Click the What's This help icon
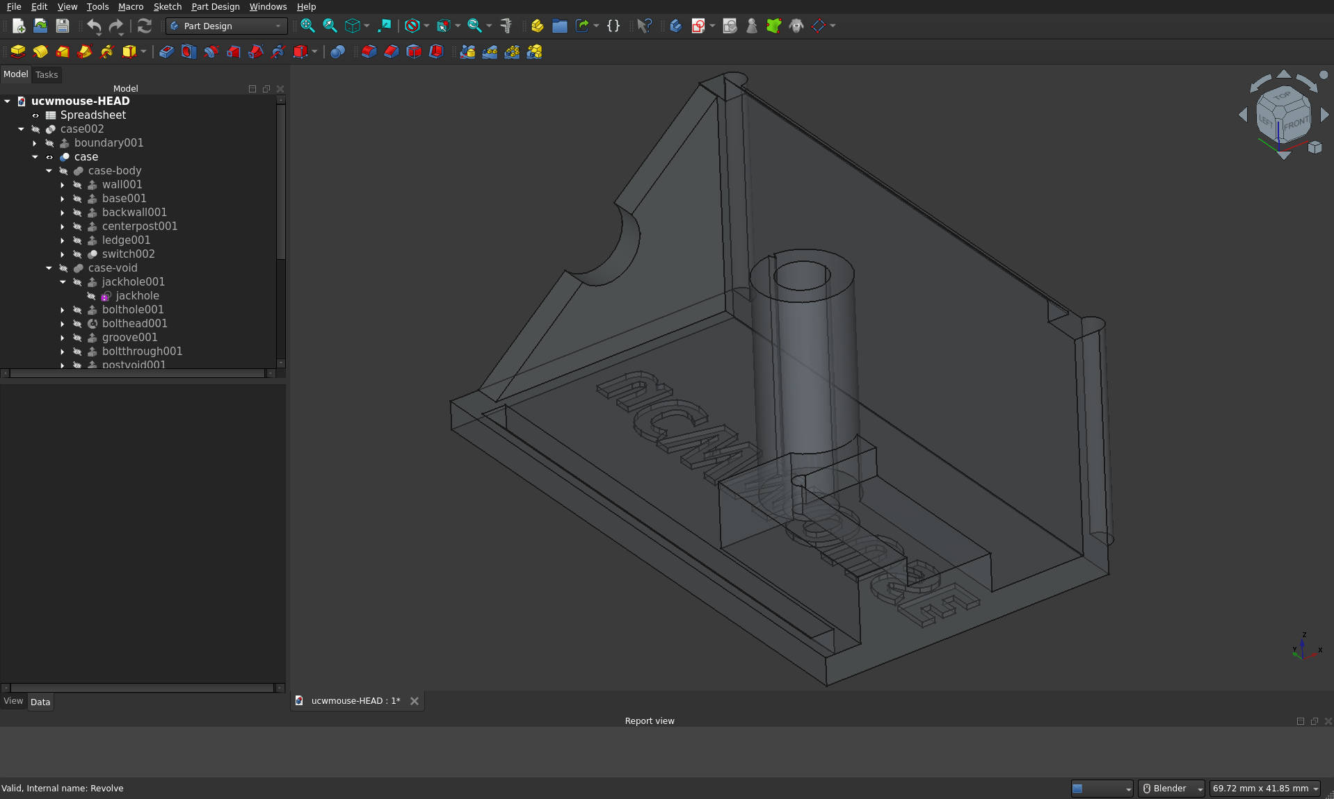 click(x=644, y=26)
